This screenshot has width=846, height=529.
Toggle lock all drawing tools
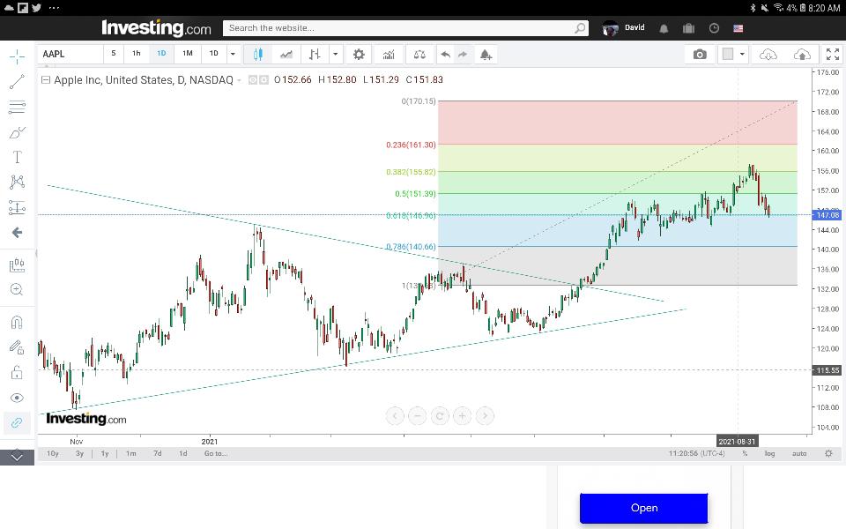tap(17, 372)
